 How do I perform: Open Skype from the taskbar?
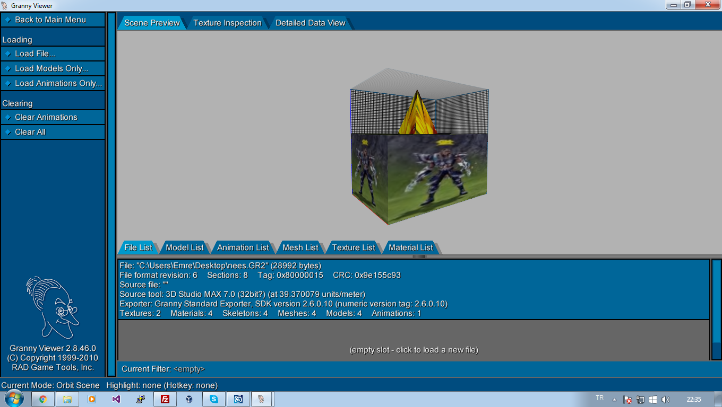(214, 400)
